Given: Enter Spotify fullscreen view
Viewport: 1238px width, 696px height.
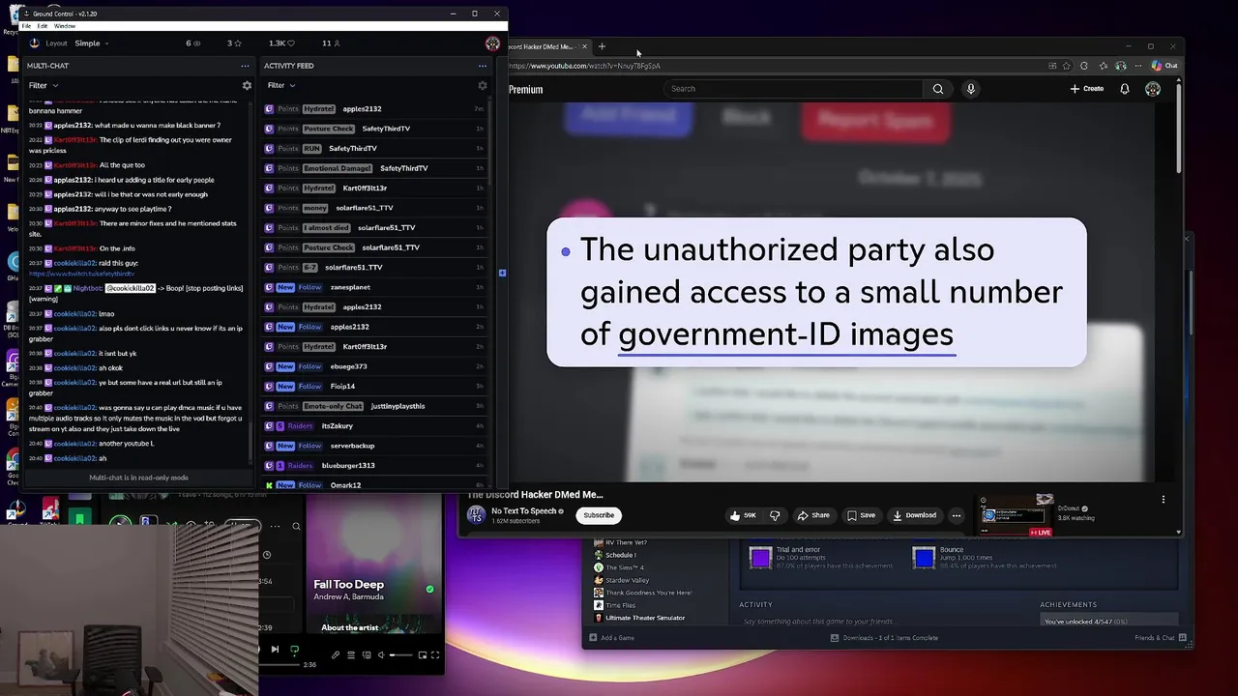Looking at the screenshot, I should click(435, 655).
